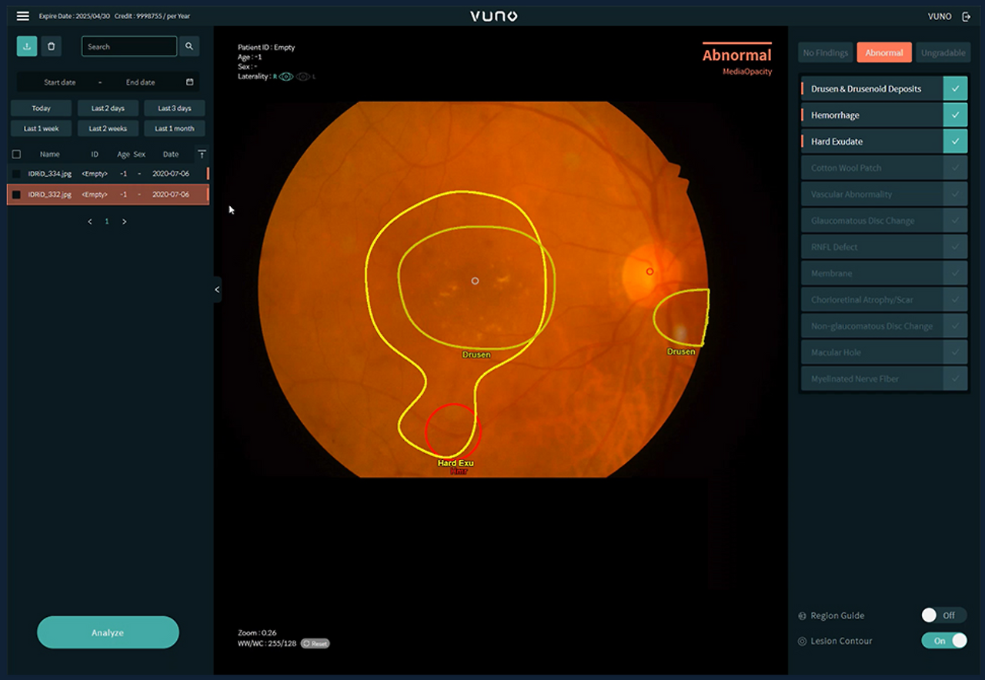Click the magnifier search icon

point(189,46)
